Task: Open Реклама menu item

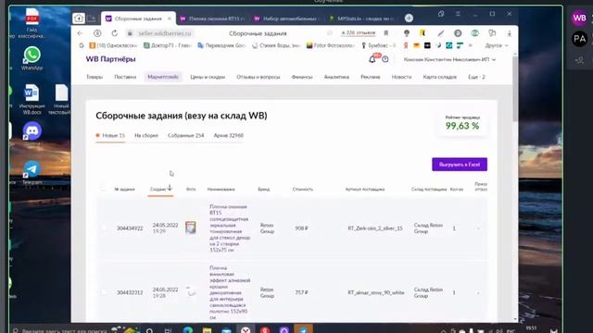Action: pyautogui.click(x=371, y=77)
